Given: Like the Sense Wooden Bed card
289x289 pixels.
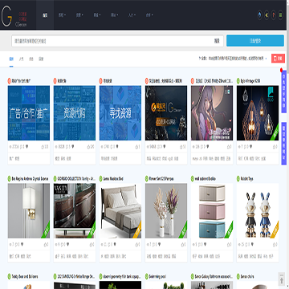Looking at the screenshot, I should coord(136,244).
